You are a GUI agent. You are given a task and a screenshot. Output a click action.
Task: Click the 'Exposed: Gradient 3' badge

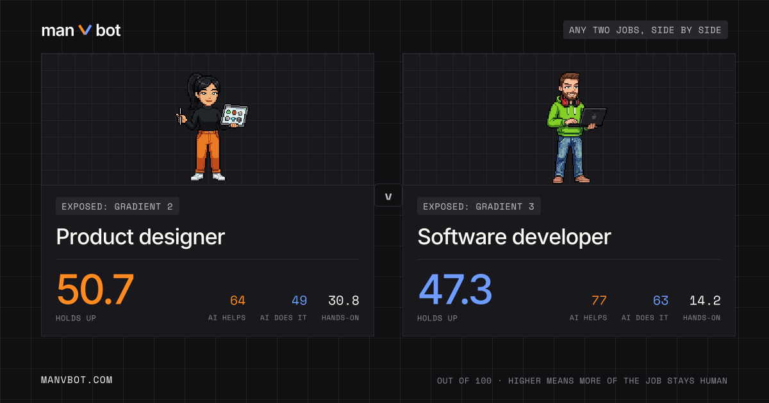479,206
